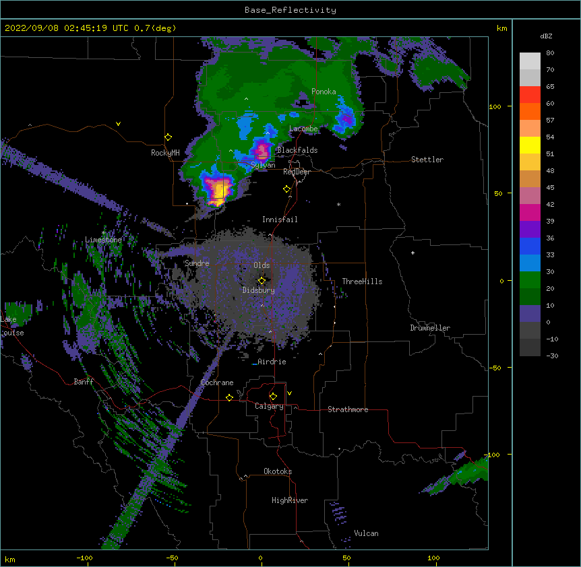
Task: Click the Limestone label
Action: [x=103, y=240]
